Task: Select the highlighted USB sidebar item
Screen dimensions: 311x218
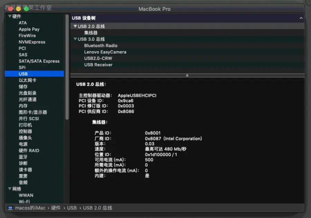Action: click(34, 74)
